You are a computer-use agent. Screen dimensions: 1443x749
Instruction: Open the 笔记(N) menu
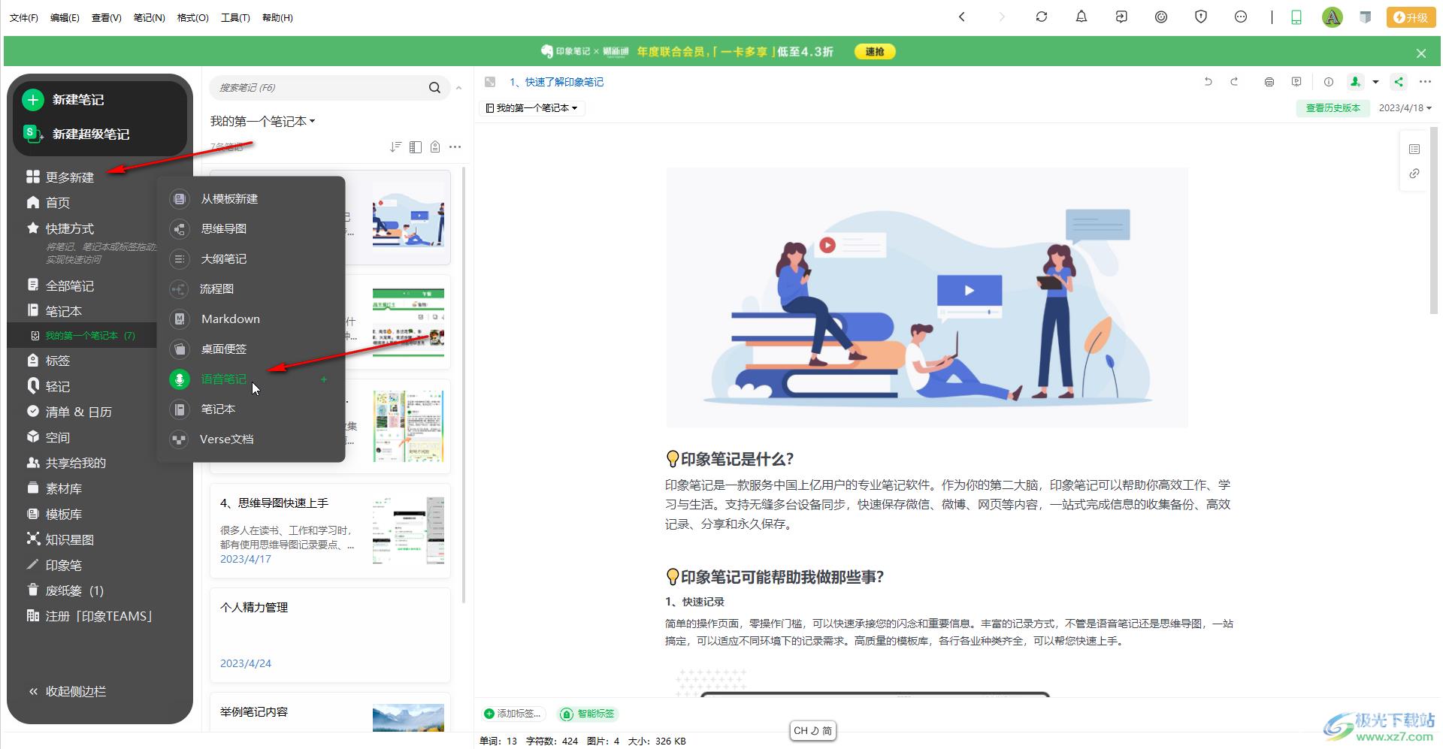(x=150, y=17)
